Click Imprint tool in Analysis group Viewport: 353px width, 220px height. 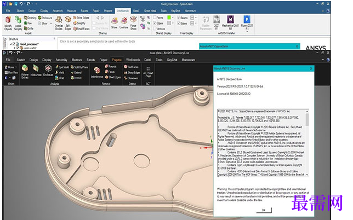(x=76, y=78)
